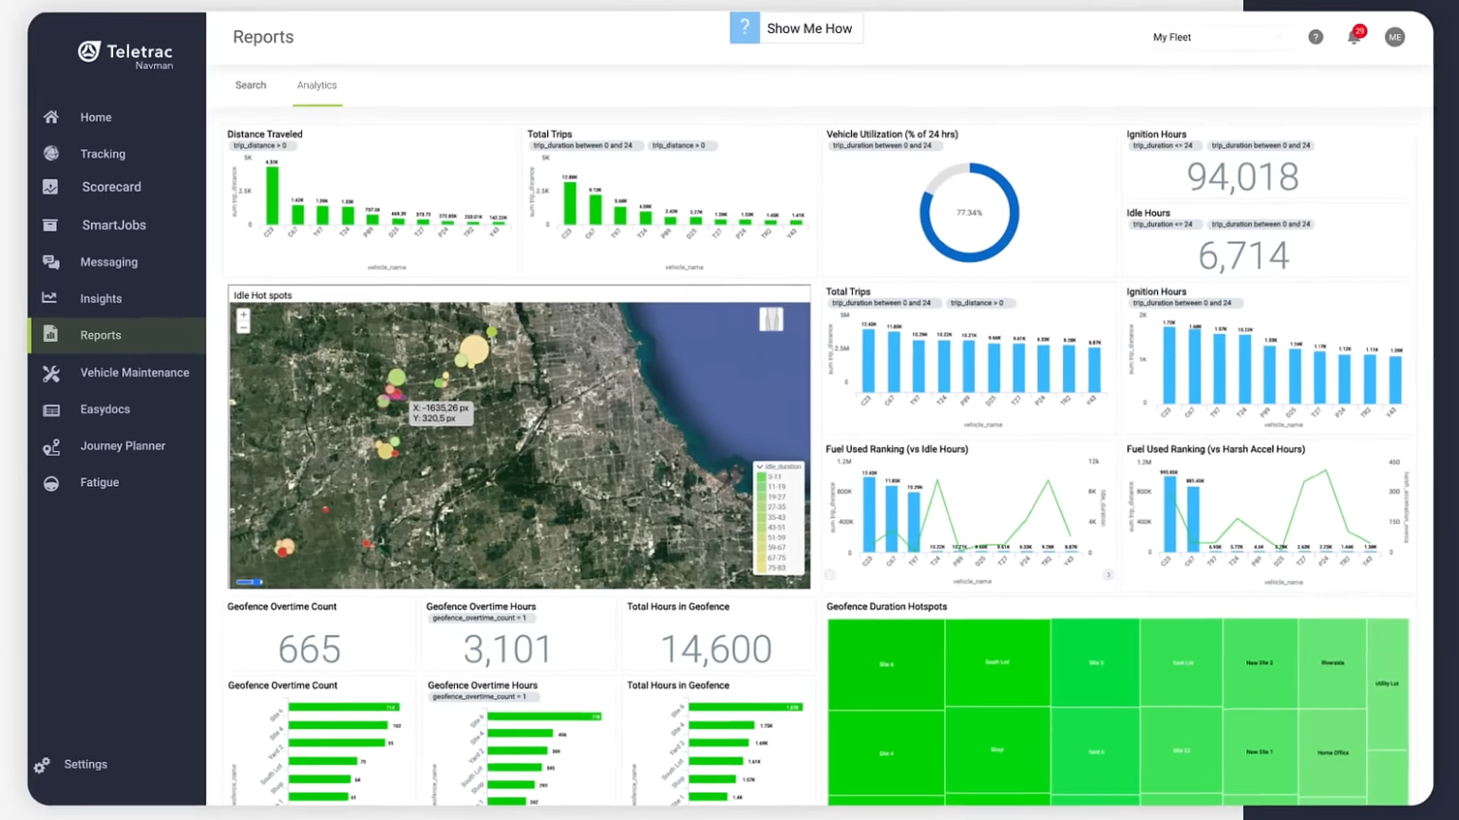Click next arrow on Fuel Used Ranking chart

tap(1108, 575)
